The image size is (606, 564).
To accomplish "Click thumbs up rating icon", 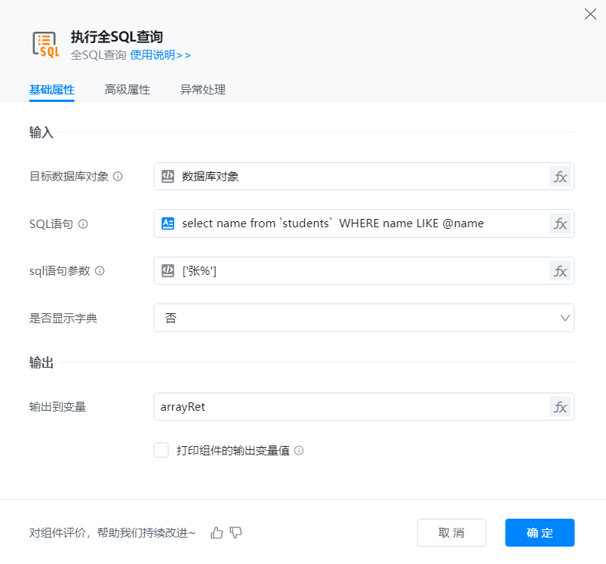I will pos(217,533).
